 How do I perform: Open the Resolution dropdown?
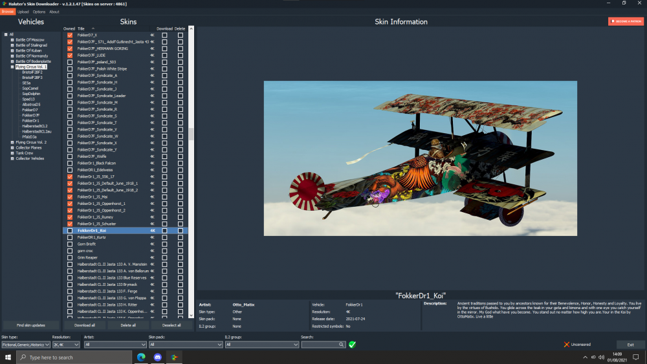tap(66, 345)
